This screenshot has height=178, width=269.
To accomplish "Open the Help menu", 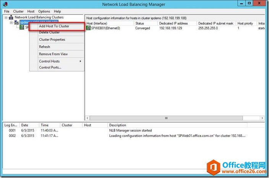I will point(57,11).
